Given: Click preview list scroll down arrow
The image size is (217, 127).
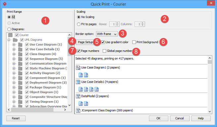Looking at the screenshot, I should pyautogui.click(x=210, y=111).
